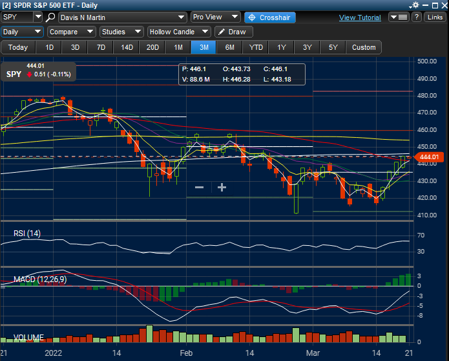Zoom in chart with plus icon
Image resolution: width=449 pixels, height=361 pixels.
tap(222, 188)
